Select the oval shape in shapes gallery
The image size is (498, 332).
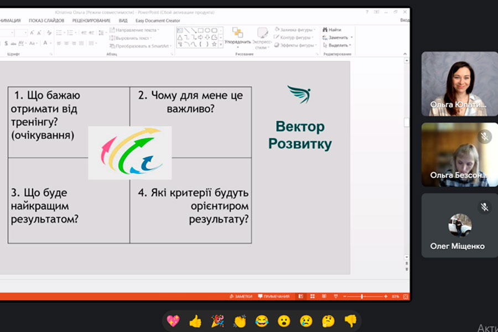click(x=207, y=30)
